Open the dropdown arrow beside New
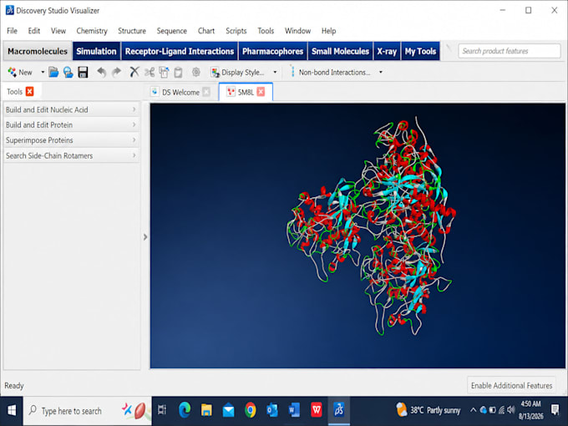The width and height of the screenshot is (568, 426). [43, 73]
